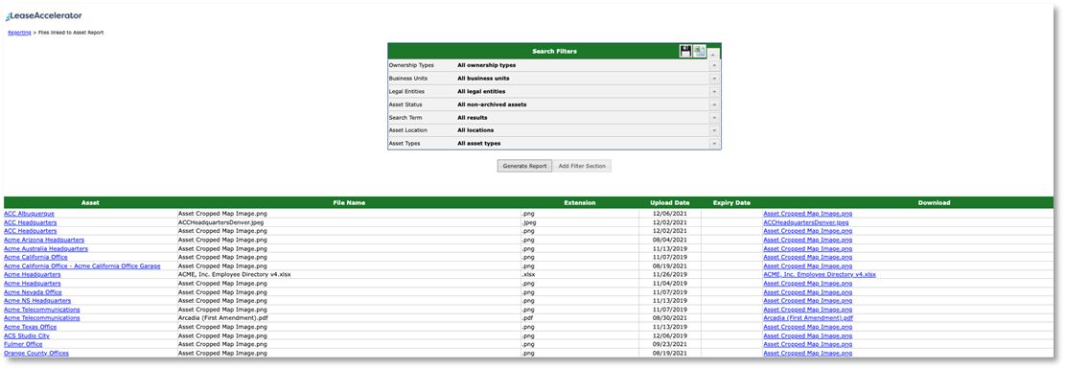Save the current search filters

(685, 51)
